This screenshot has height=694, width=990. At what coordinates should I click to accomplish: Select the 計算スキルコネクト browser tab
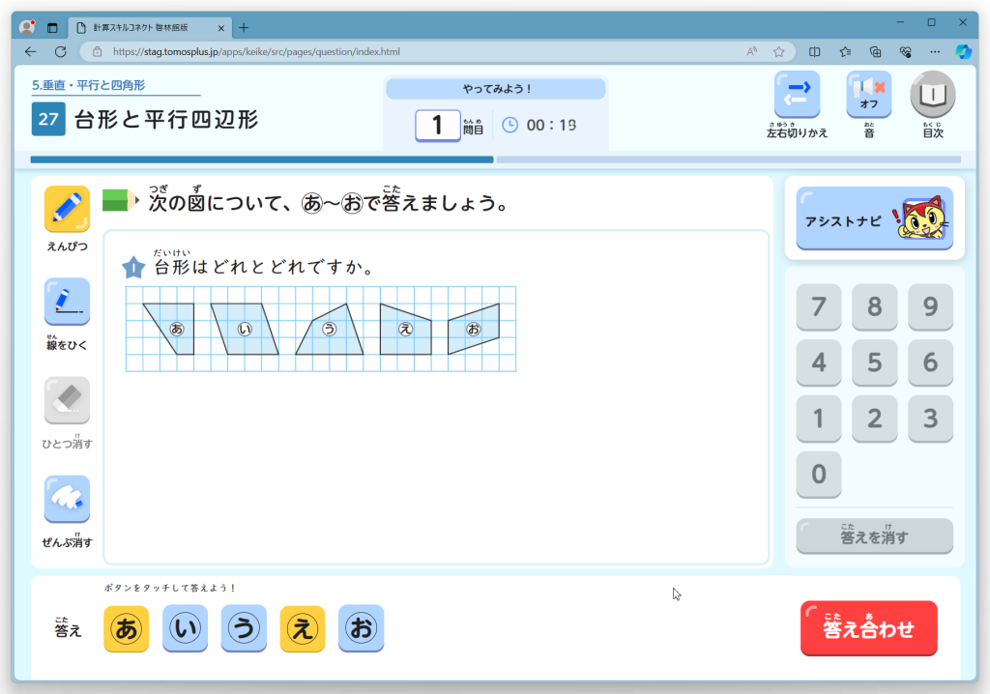pos(150,28)
